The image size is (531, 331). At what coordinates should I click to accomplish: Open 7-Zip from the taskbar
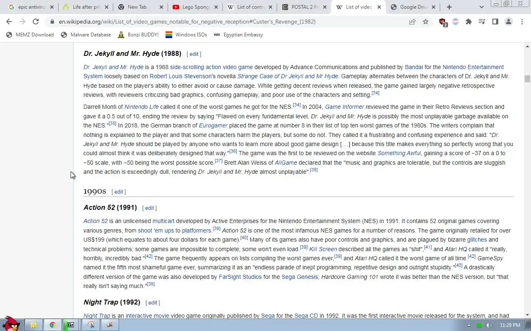[71, 325]
